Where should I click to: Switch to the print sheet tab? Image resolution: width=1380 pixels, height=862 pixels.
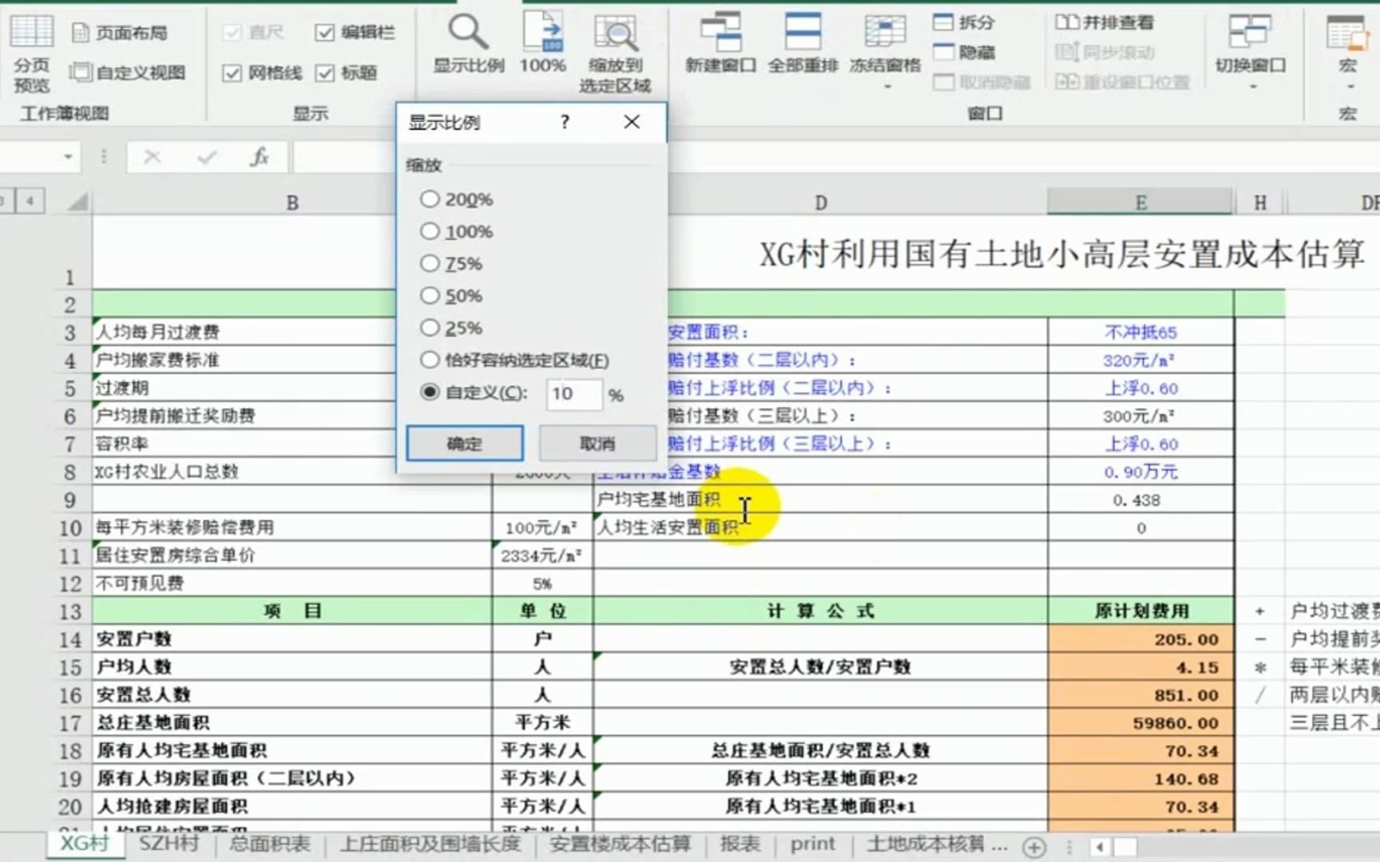[813, 844]
